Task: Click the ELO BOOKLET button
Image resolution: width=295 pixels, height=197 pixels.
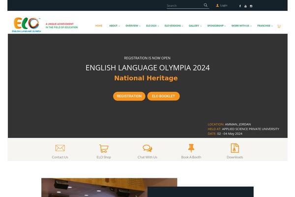Action: point(163,96)
